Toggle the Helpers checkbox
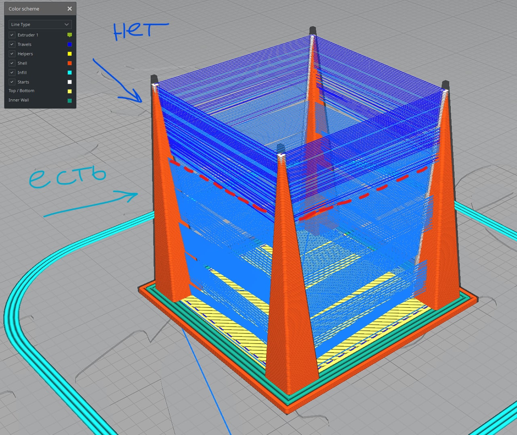This screenshot has width=517, height=435. (12, 54)
